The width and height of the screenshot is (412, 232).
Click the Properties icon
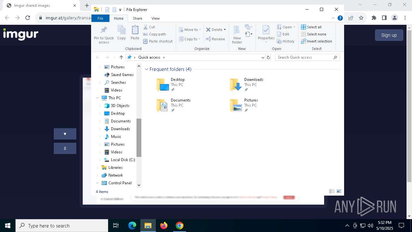coord(266,30)
